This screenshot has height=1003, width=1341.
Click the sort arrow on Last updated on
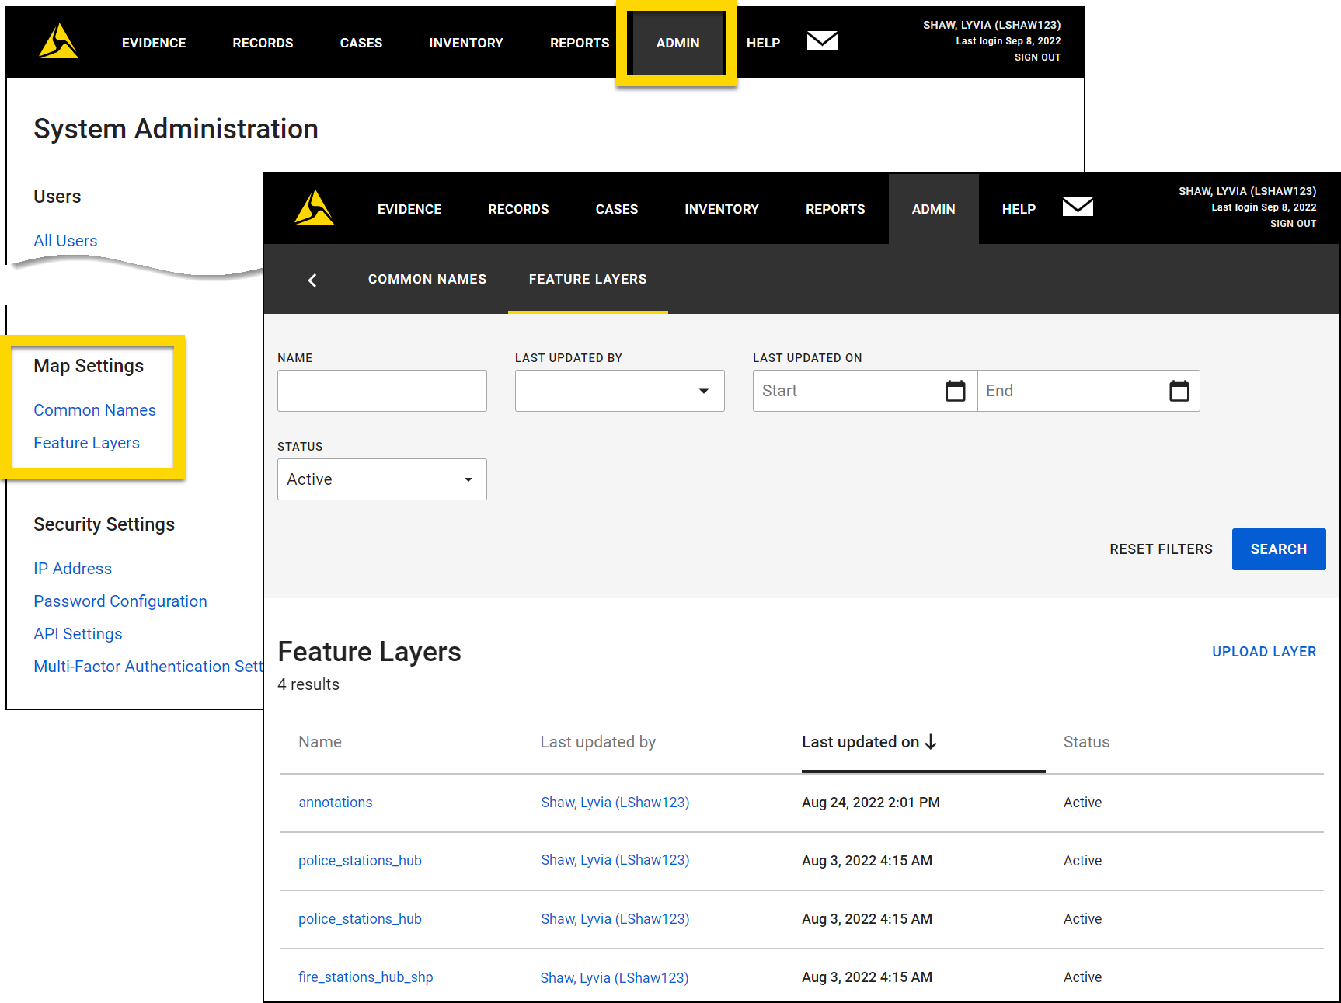click(x=932, y=743)
